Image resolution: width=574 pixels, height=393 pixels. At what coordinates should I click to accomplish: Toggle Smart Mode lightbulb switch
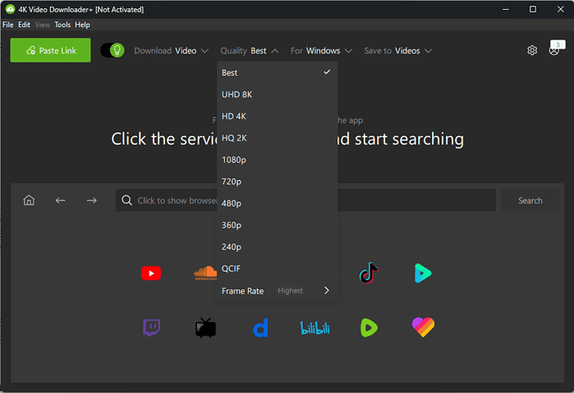click(113, 50)
